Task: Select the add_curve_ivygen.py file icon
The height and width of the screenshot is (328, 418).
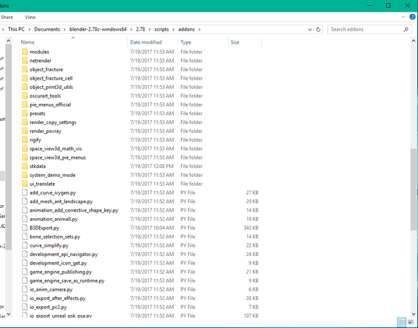Action: click(x=25, y=193)
